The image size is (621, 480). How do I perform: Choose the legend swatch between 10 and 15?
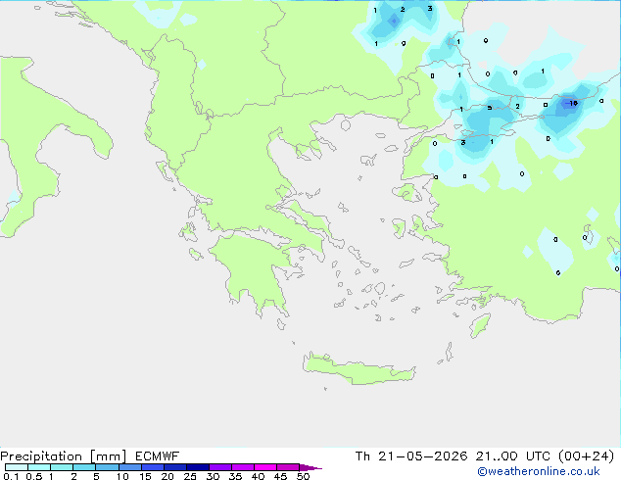[130, 467]
